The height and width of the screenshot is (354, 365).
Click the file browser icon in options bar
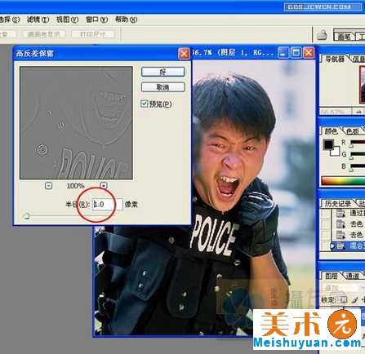322,34
